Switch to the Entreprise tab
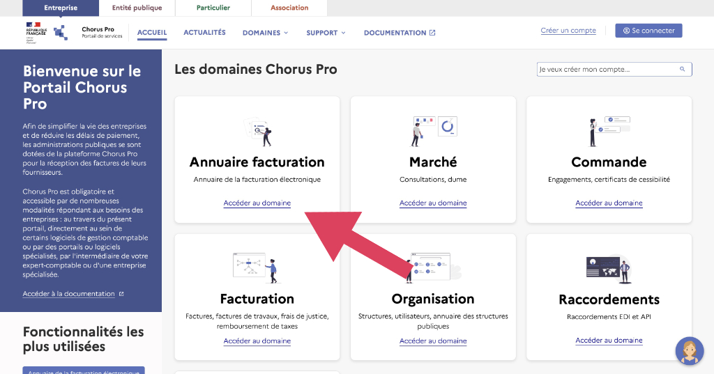The image size is (714, 374). tap(61, 8)
